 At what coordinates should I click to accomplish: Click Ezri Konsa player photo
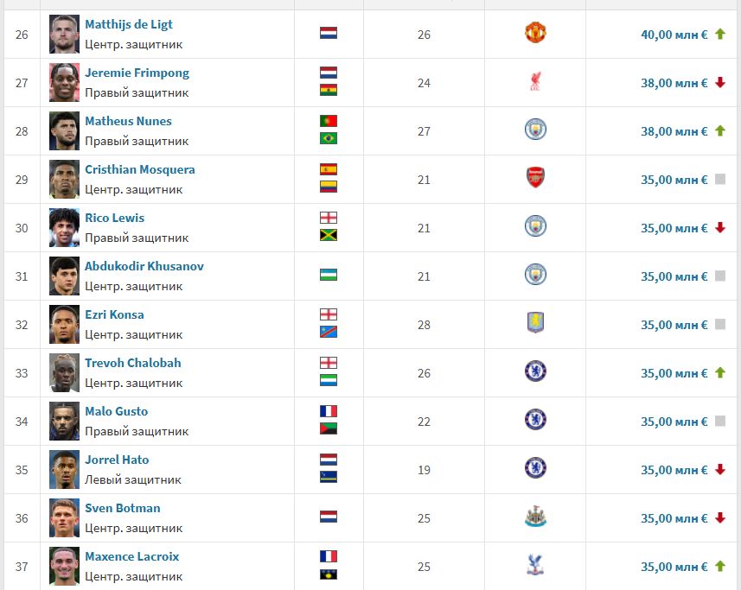pos(64,324)
